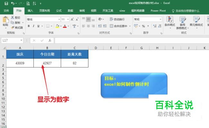Open 套用表格格式 table styles
Image resolution: width=209 pixels, height=128 pixels.
[182, 23]
